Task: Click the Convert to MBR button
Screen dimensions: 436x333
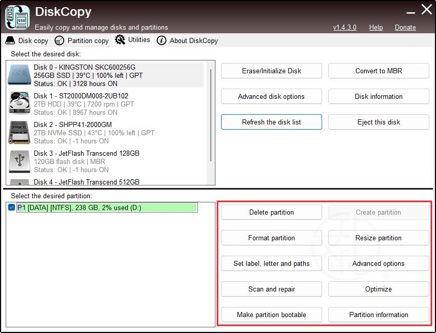Action: [x=379, y=71]
